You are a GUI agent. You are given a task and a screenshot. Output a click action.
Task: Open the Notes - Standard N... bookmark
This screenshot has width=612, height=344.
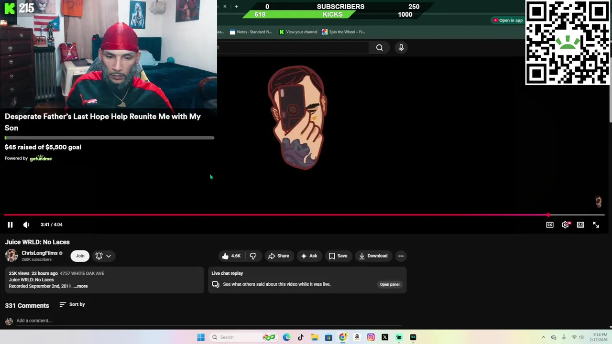pyautogui.click(x=251, y=32)
